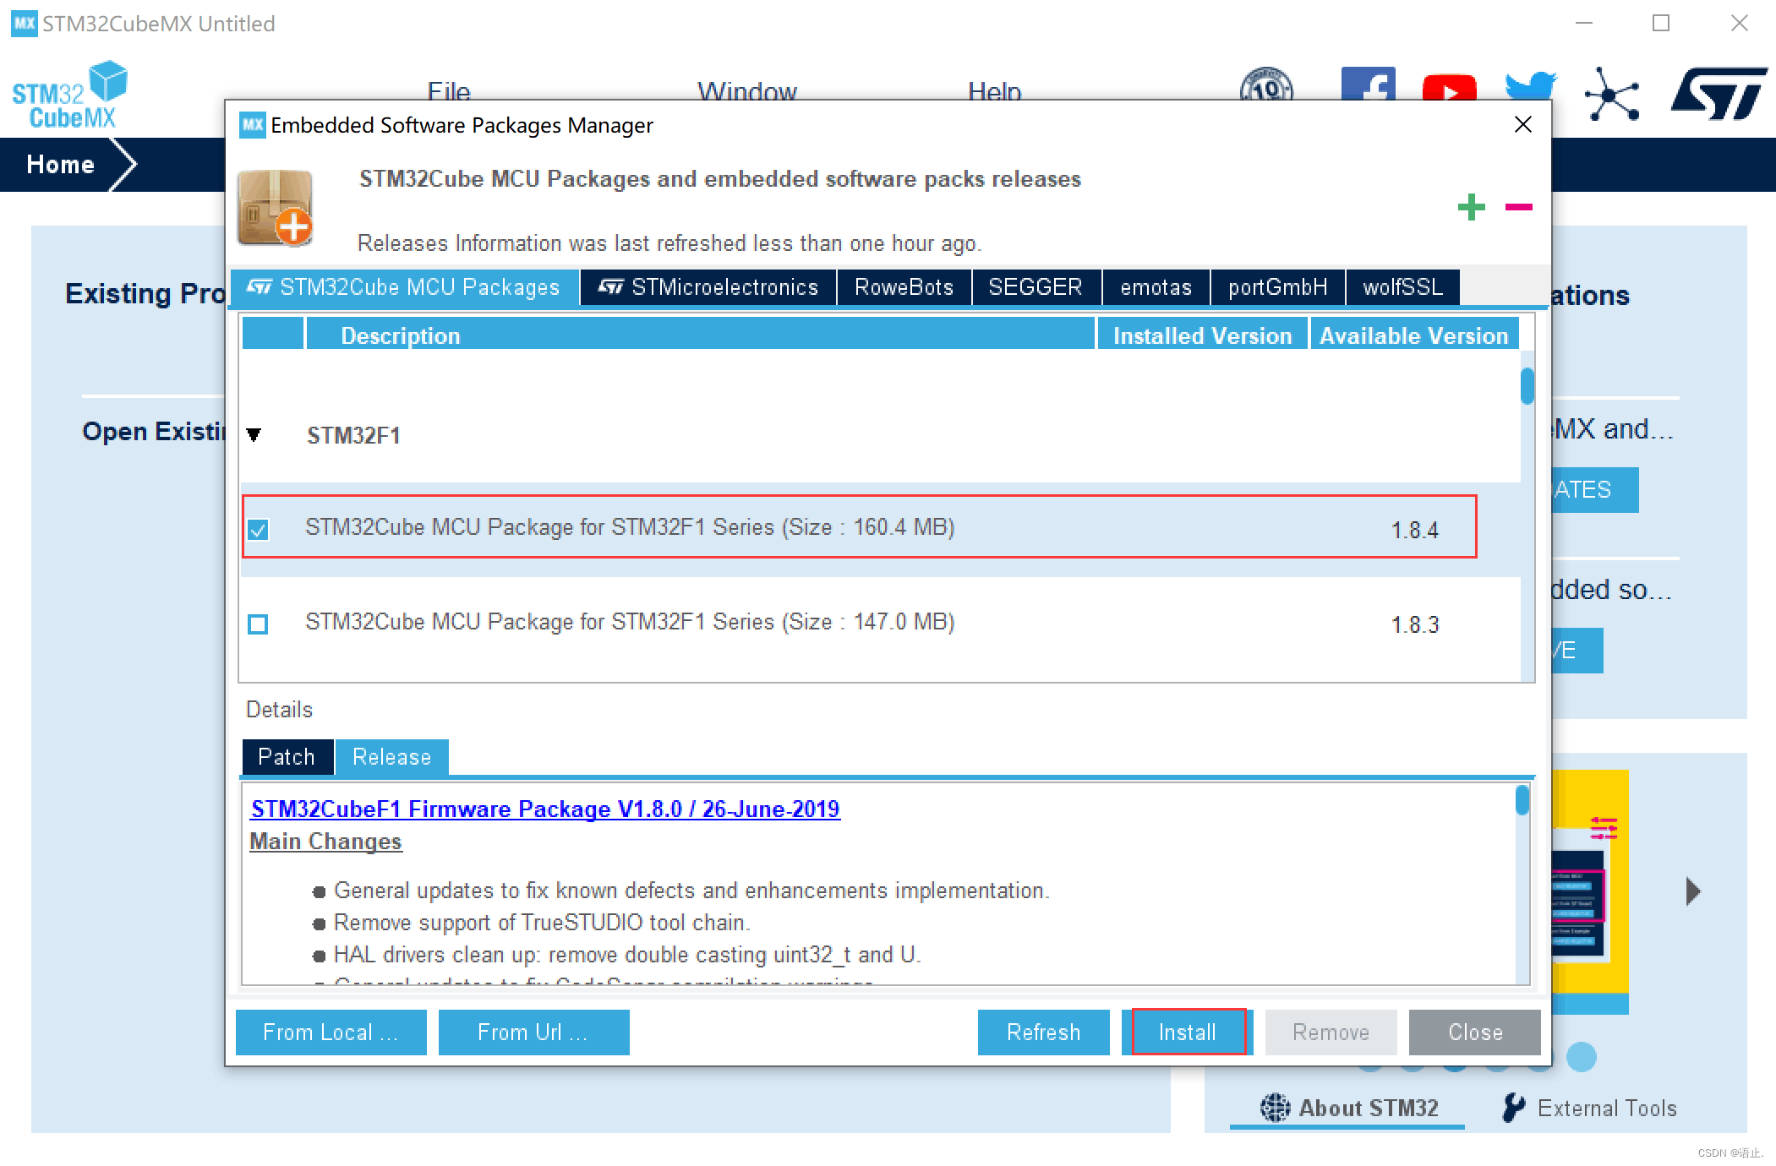Open About STM32 tab in main window
This screenshot has height=1166, width=1776.
[x=1349, y=1108]
